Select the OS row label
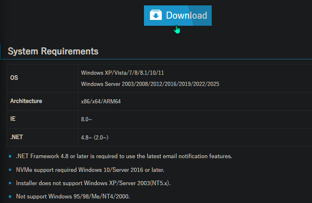 tap(14, 78)
